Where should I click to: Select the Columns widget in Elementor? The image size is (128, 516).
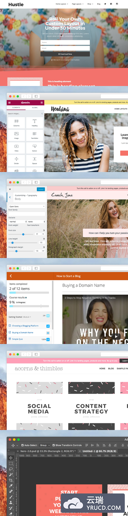click(16, 122)
